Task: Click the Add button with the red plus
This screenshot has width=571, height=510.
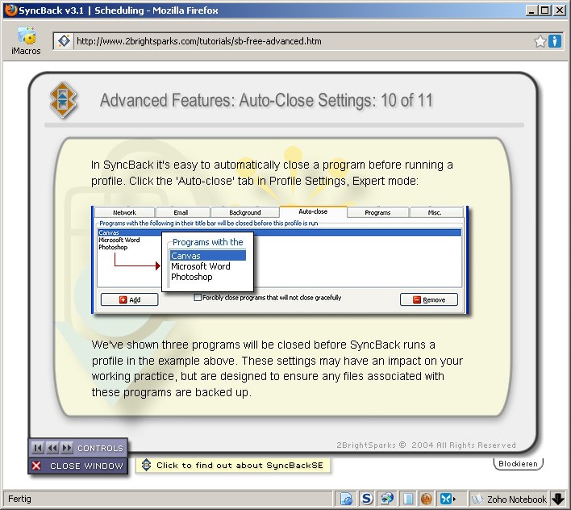Action: tap(129, 299)
